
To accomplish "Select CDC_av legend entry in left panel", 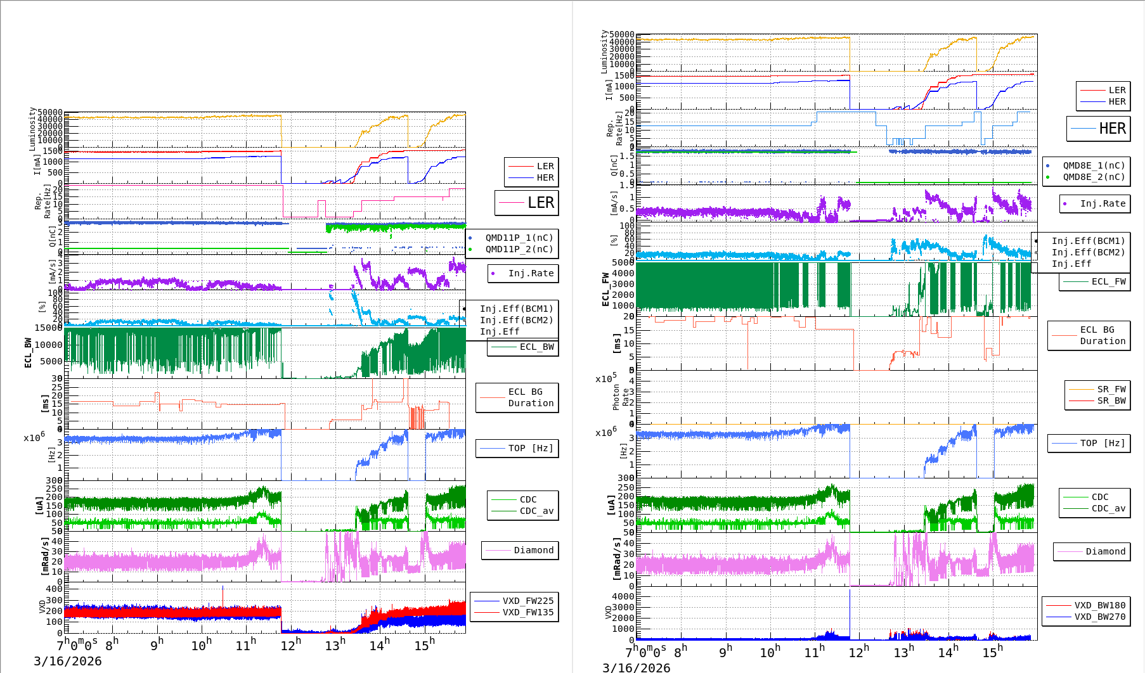I will (x=536, y=511).
